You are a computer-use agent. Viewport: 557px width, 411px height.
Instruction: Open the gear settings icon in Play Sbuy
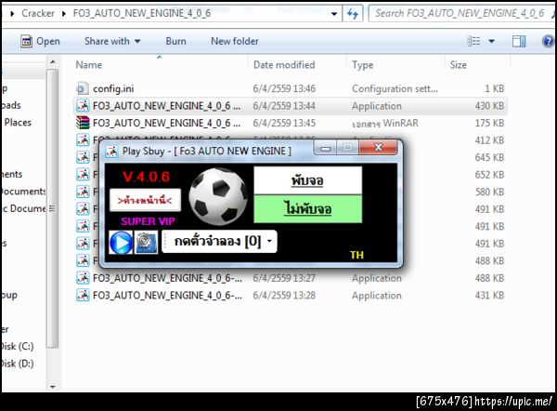146,243
